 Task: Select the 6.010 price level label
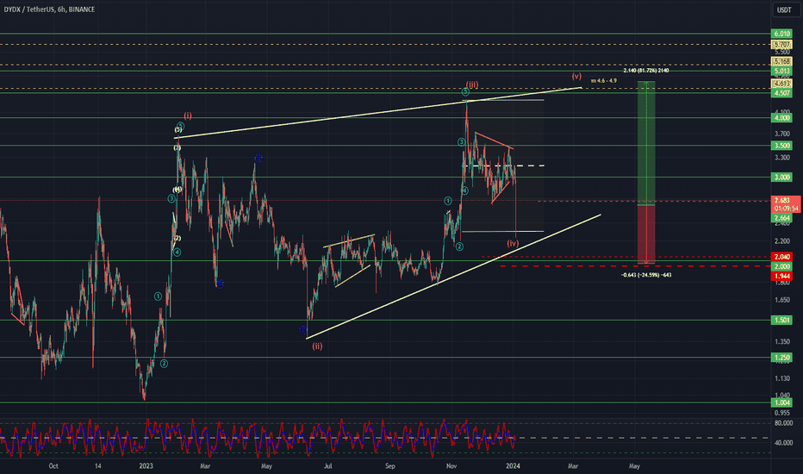[782, 34]
